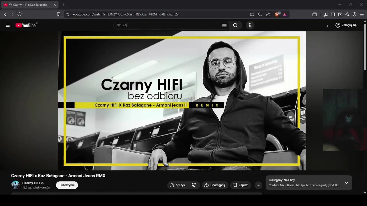Mute the tab using the speaker icon
Viewport: 367px width, 206px height.
[10, 5]
